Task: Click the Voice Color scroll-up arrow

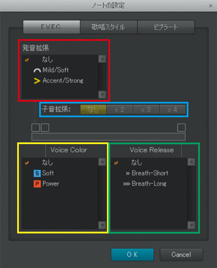Action: [x=102, y=162]
